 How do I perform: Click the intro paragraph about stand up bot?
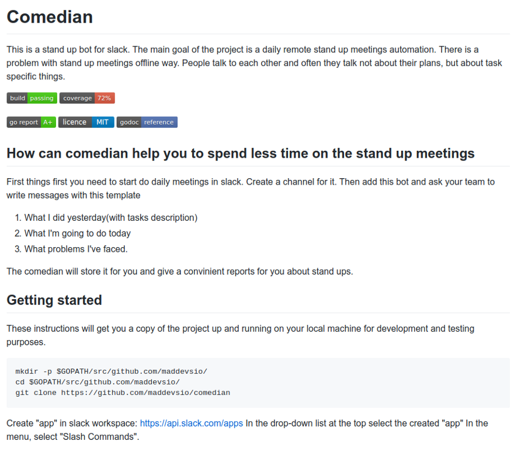click(254, 63)
